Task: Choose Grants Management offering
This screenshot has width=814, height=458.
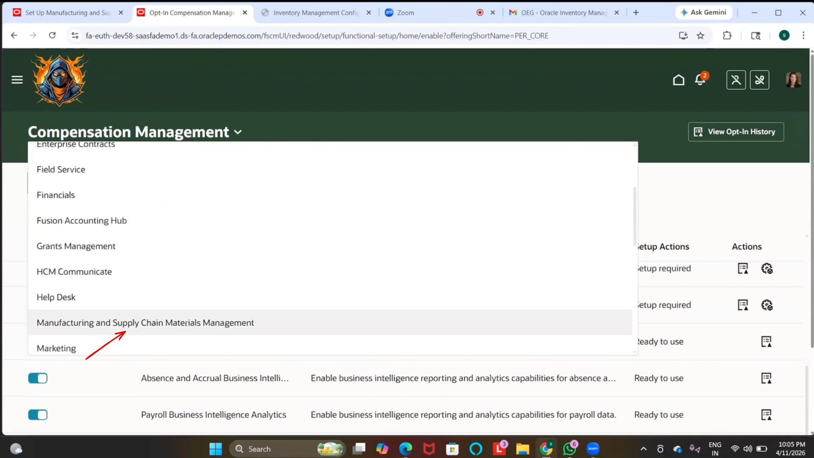Action: 330,246
